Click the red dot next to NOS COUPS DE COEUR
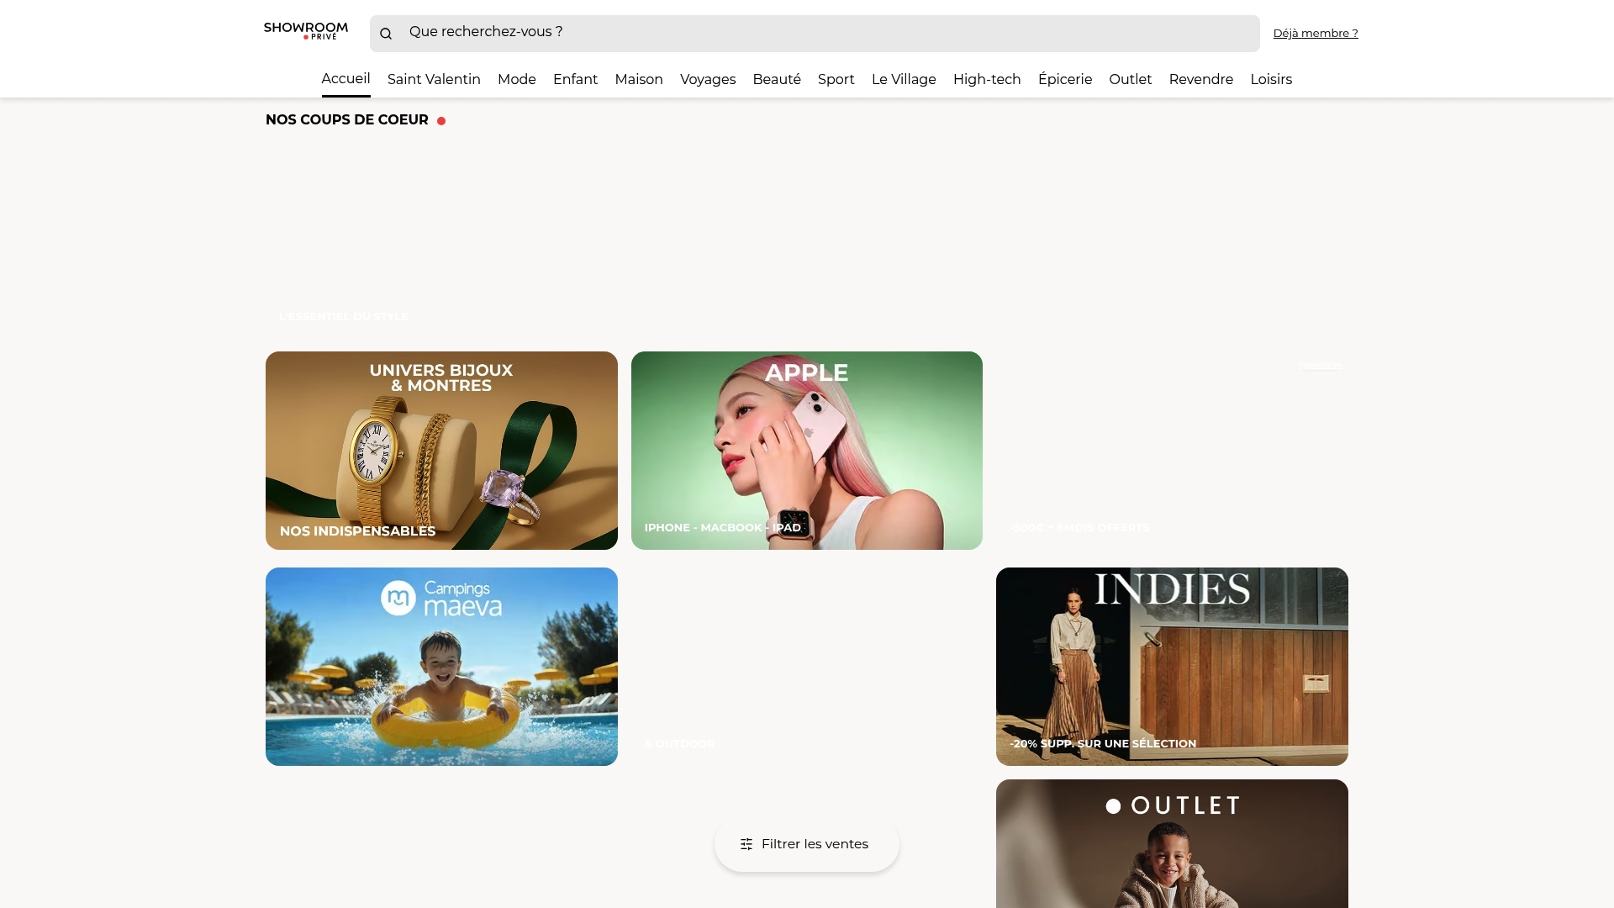The image size is (1614, 908). pyautogui.click(x=442, y=119)
